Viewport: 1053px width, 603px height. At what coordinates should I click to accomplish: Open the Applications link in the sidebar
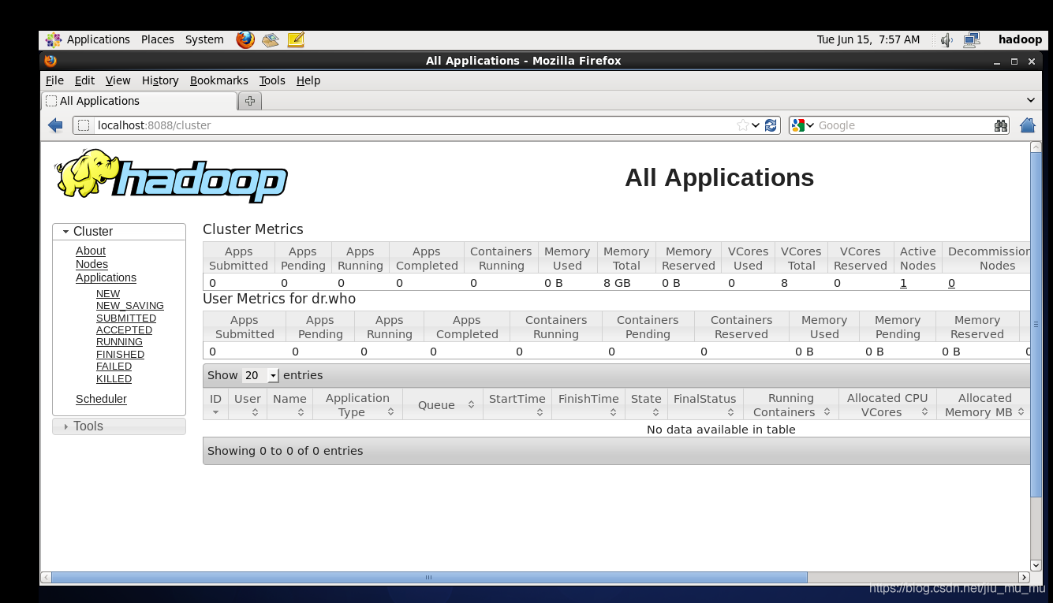pos(106,277)
